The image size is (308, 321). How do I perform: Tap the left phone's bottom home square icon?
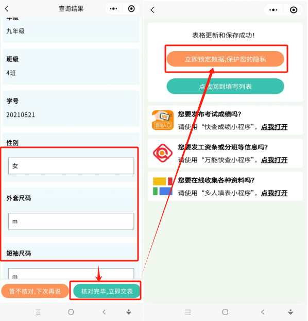coord(71,312)
